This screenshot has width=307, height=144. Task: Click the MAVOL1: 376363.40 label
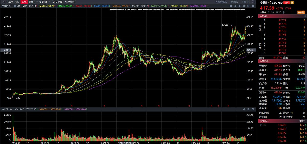tap(51, 109)
